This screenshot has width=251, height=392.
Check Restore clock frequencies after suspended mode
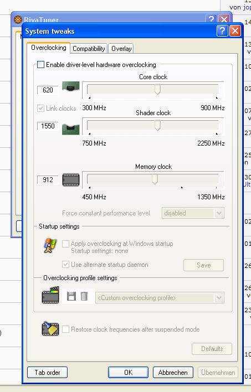(65, 329)
